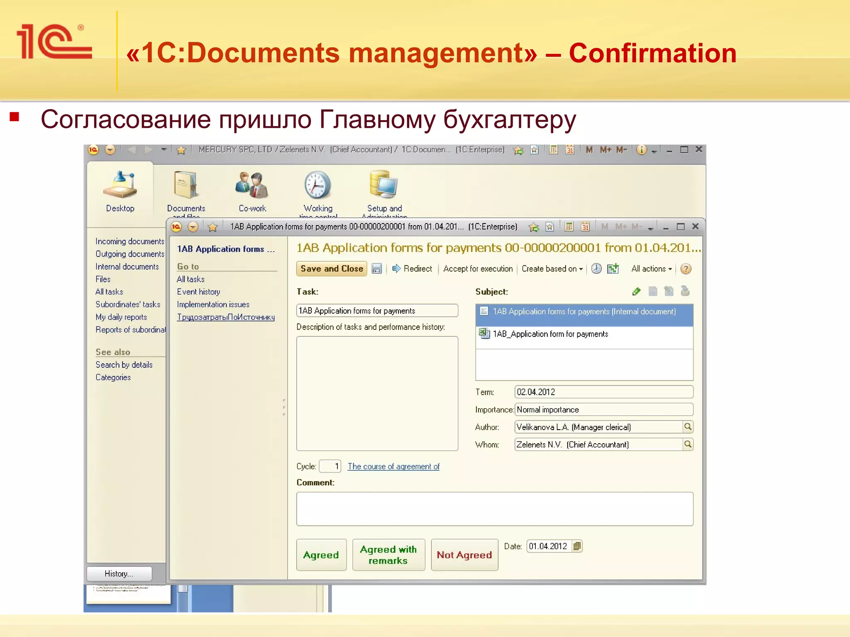Open Outgoing documents in sidebar
Image resolution: width=850 pixels, height=637 pixels.
click(x=130, y=254)
